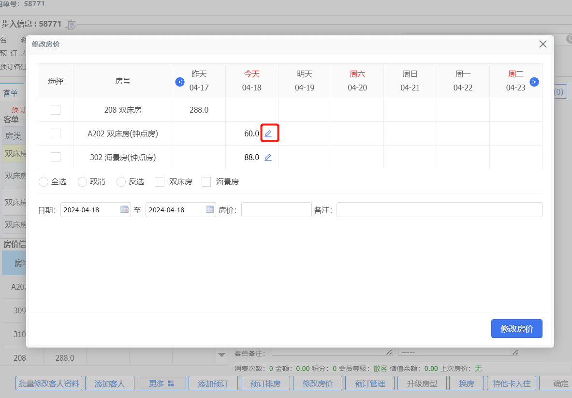Close the 修改房价 dialog
The height and width of the screenshot is (398, 572).
543,44
